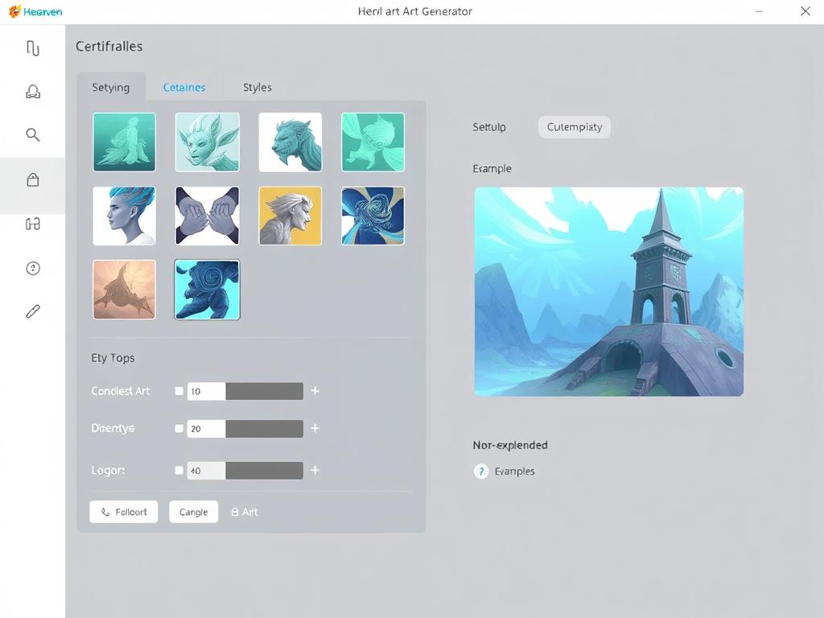This screenshot has height=618, width=824.
Task: Select the horned elf face thumbnail
Action: click(x=207, y=142)
